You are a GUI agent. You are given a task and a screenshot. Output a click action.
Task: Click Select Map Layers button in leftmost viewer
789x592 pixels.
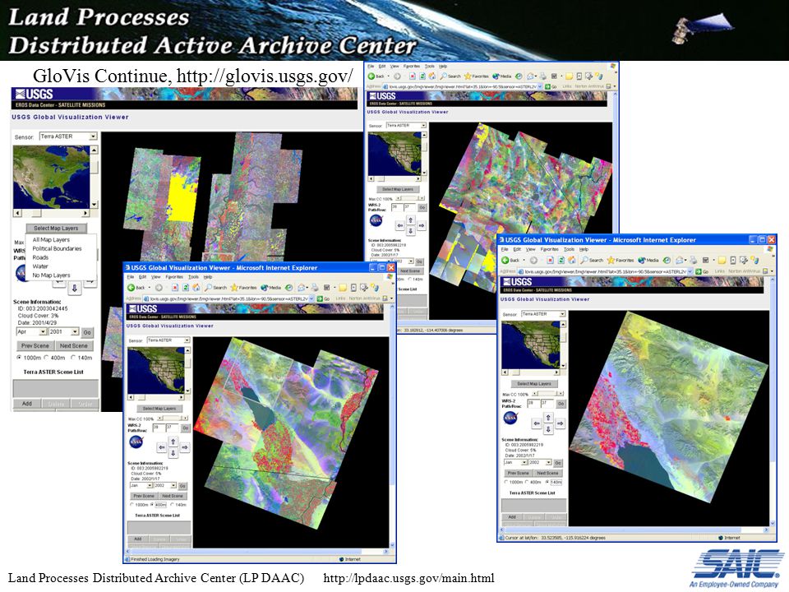pyautogui.click(x=56, y=228)
